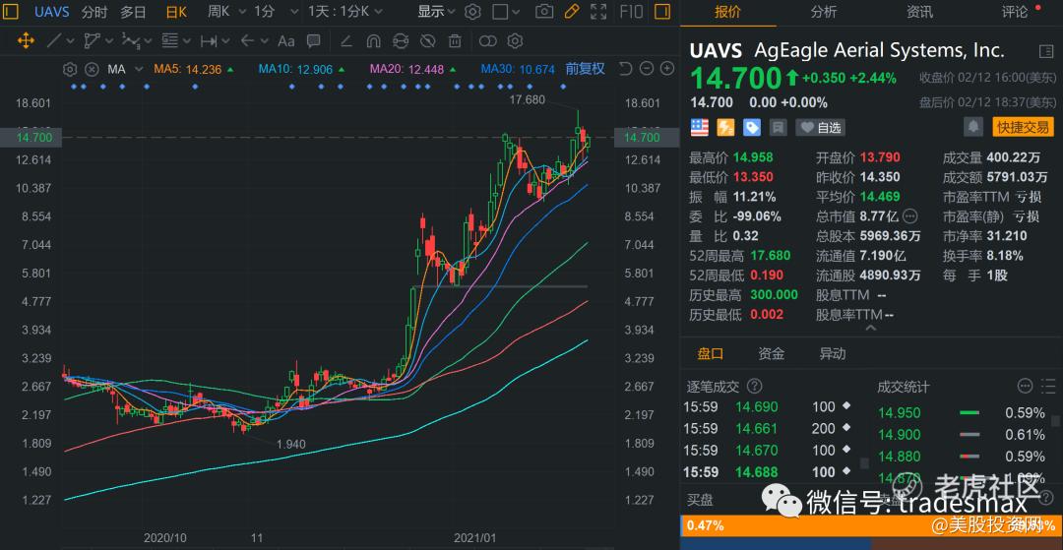
Task: Click the blue price tag icon
Action: (x=751, y=127)
